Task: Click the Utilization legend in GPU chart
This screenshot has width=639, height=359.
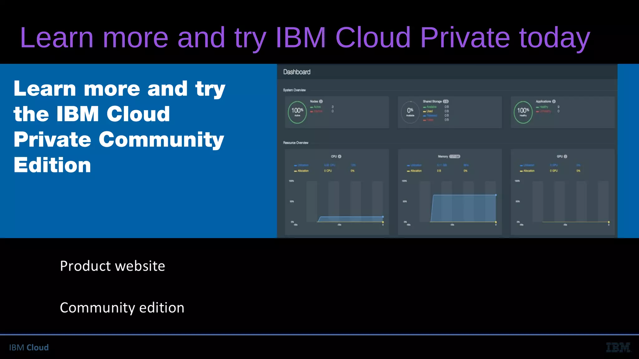Action: [527, 165]
